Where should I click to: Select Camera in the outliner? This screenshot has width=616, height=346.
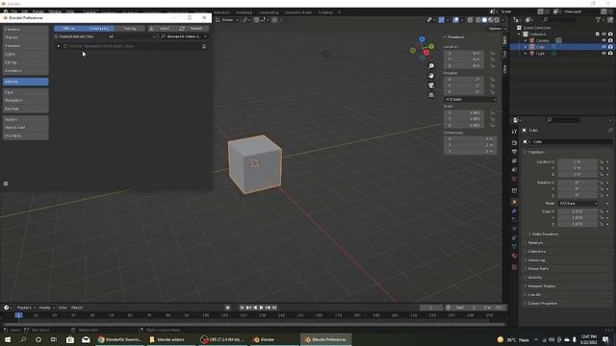click(543, 40)
